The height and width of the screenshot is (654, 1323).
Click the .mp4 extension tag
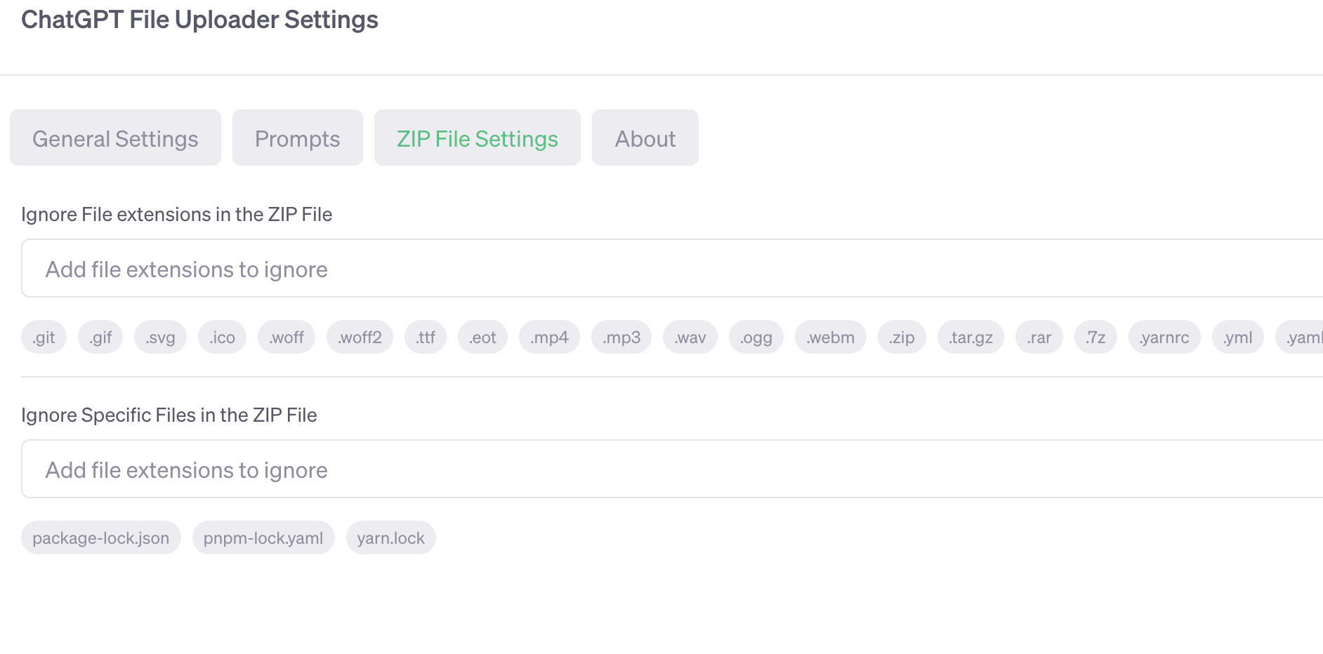pos(549,338)
